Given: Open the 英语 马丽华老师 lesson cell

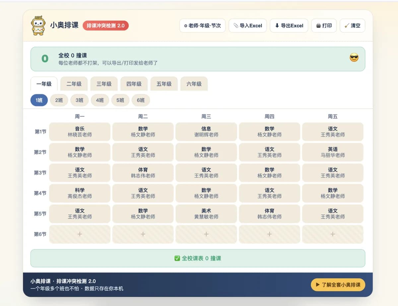Looking at the screenshot, I should click(333, 152).
